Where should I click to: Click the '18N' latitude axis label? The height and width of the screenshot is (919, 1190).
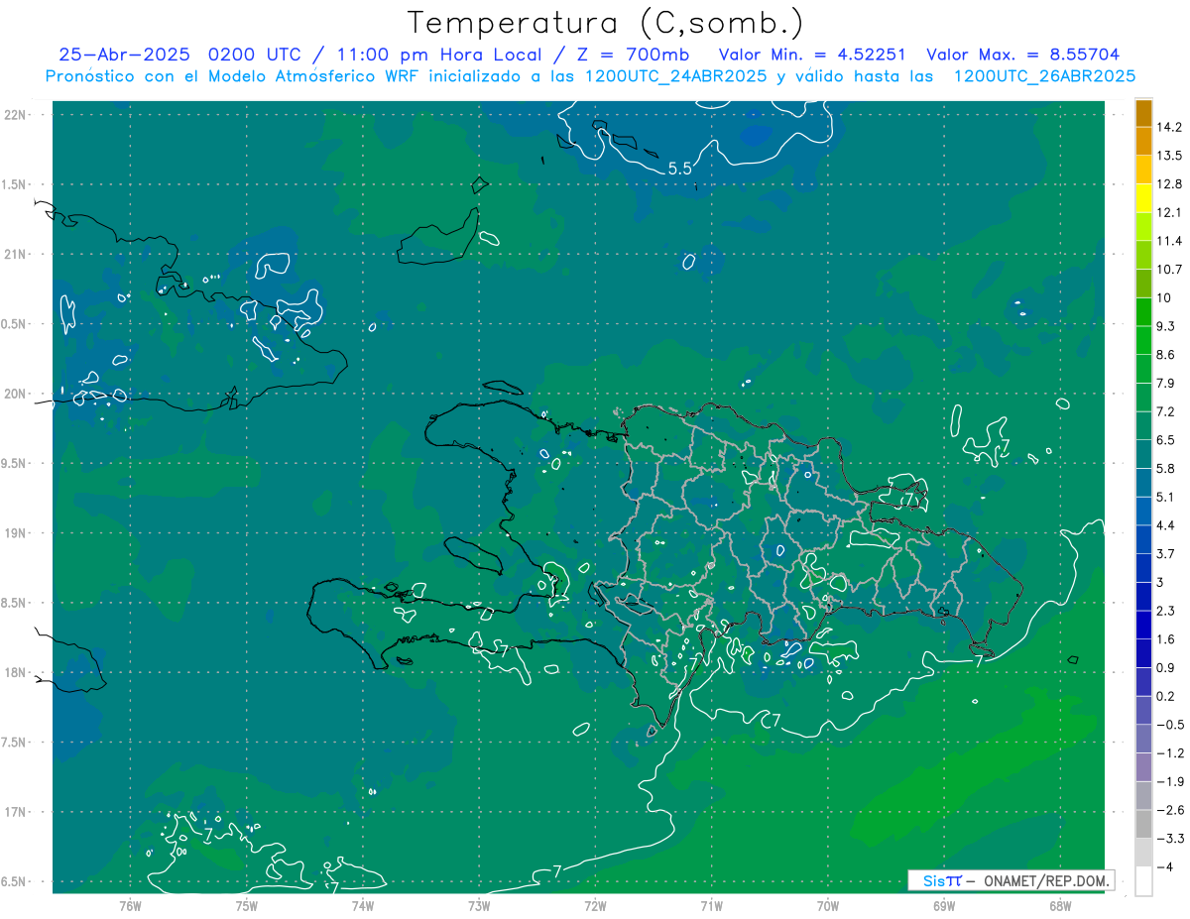pyautogui.click(x=16, y=672)
